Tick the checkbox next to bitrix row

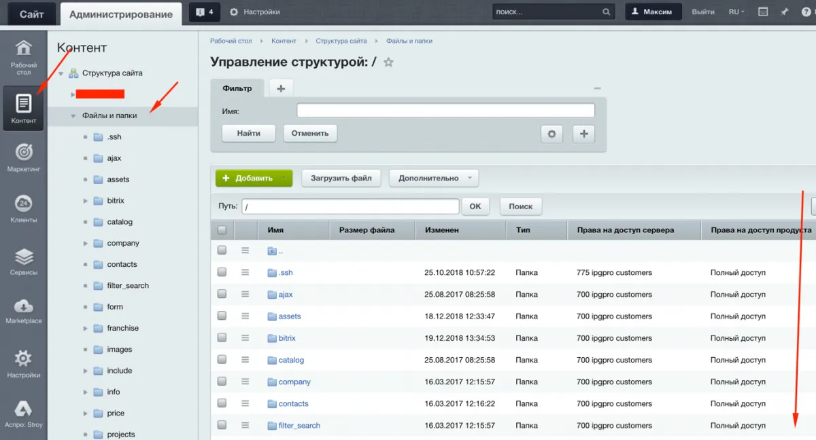(x=222, y=337)
